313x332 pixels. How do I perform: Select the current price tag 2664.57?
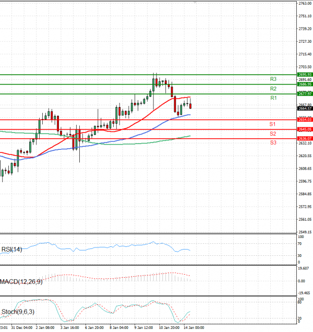[x=305, y=108]
